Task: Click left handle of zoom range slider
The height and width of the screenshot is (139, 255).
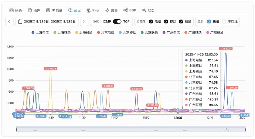Action: tap(16, 129)
